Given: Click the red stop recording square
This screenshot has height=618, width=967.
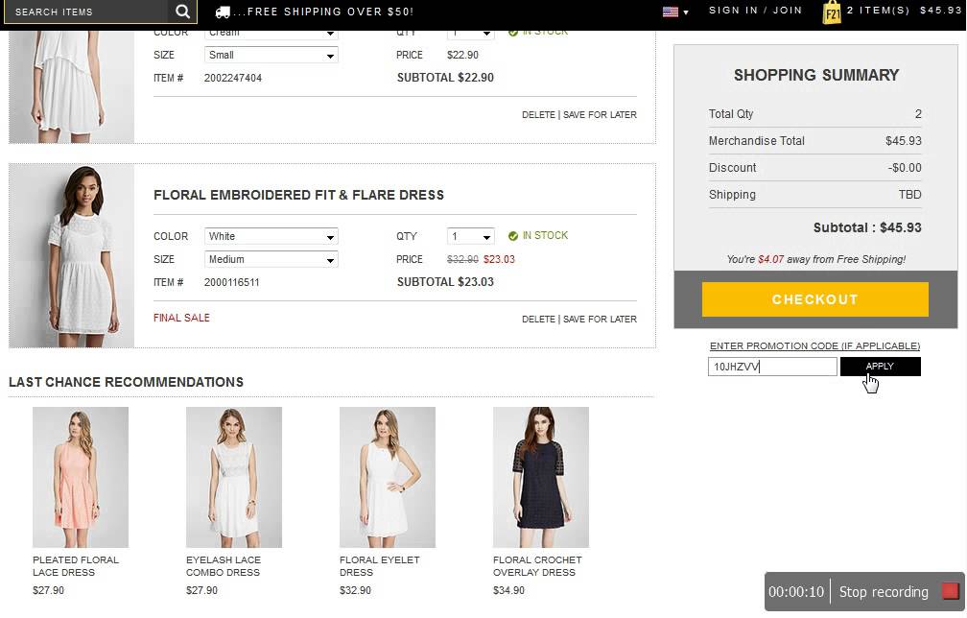Looking at the screenshot, I should pos(950,591).
